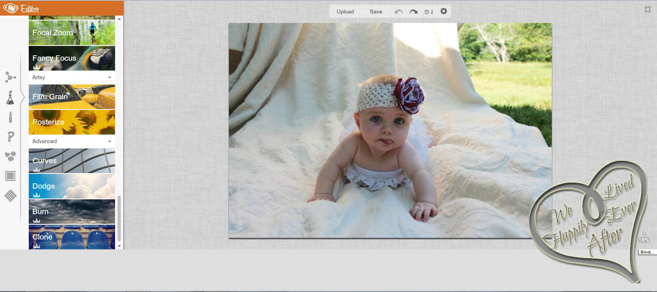Collapse the Advanced effects section
This screenshot has width=657, height=292.
coord(72,141)
